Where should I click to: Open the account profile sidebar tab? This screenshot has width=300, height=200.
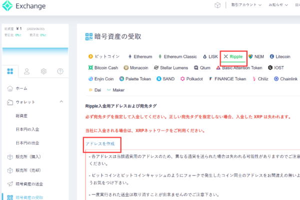pyautogui.click(x=26, y=71)
